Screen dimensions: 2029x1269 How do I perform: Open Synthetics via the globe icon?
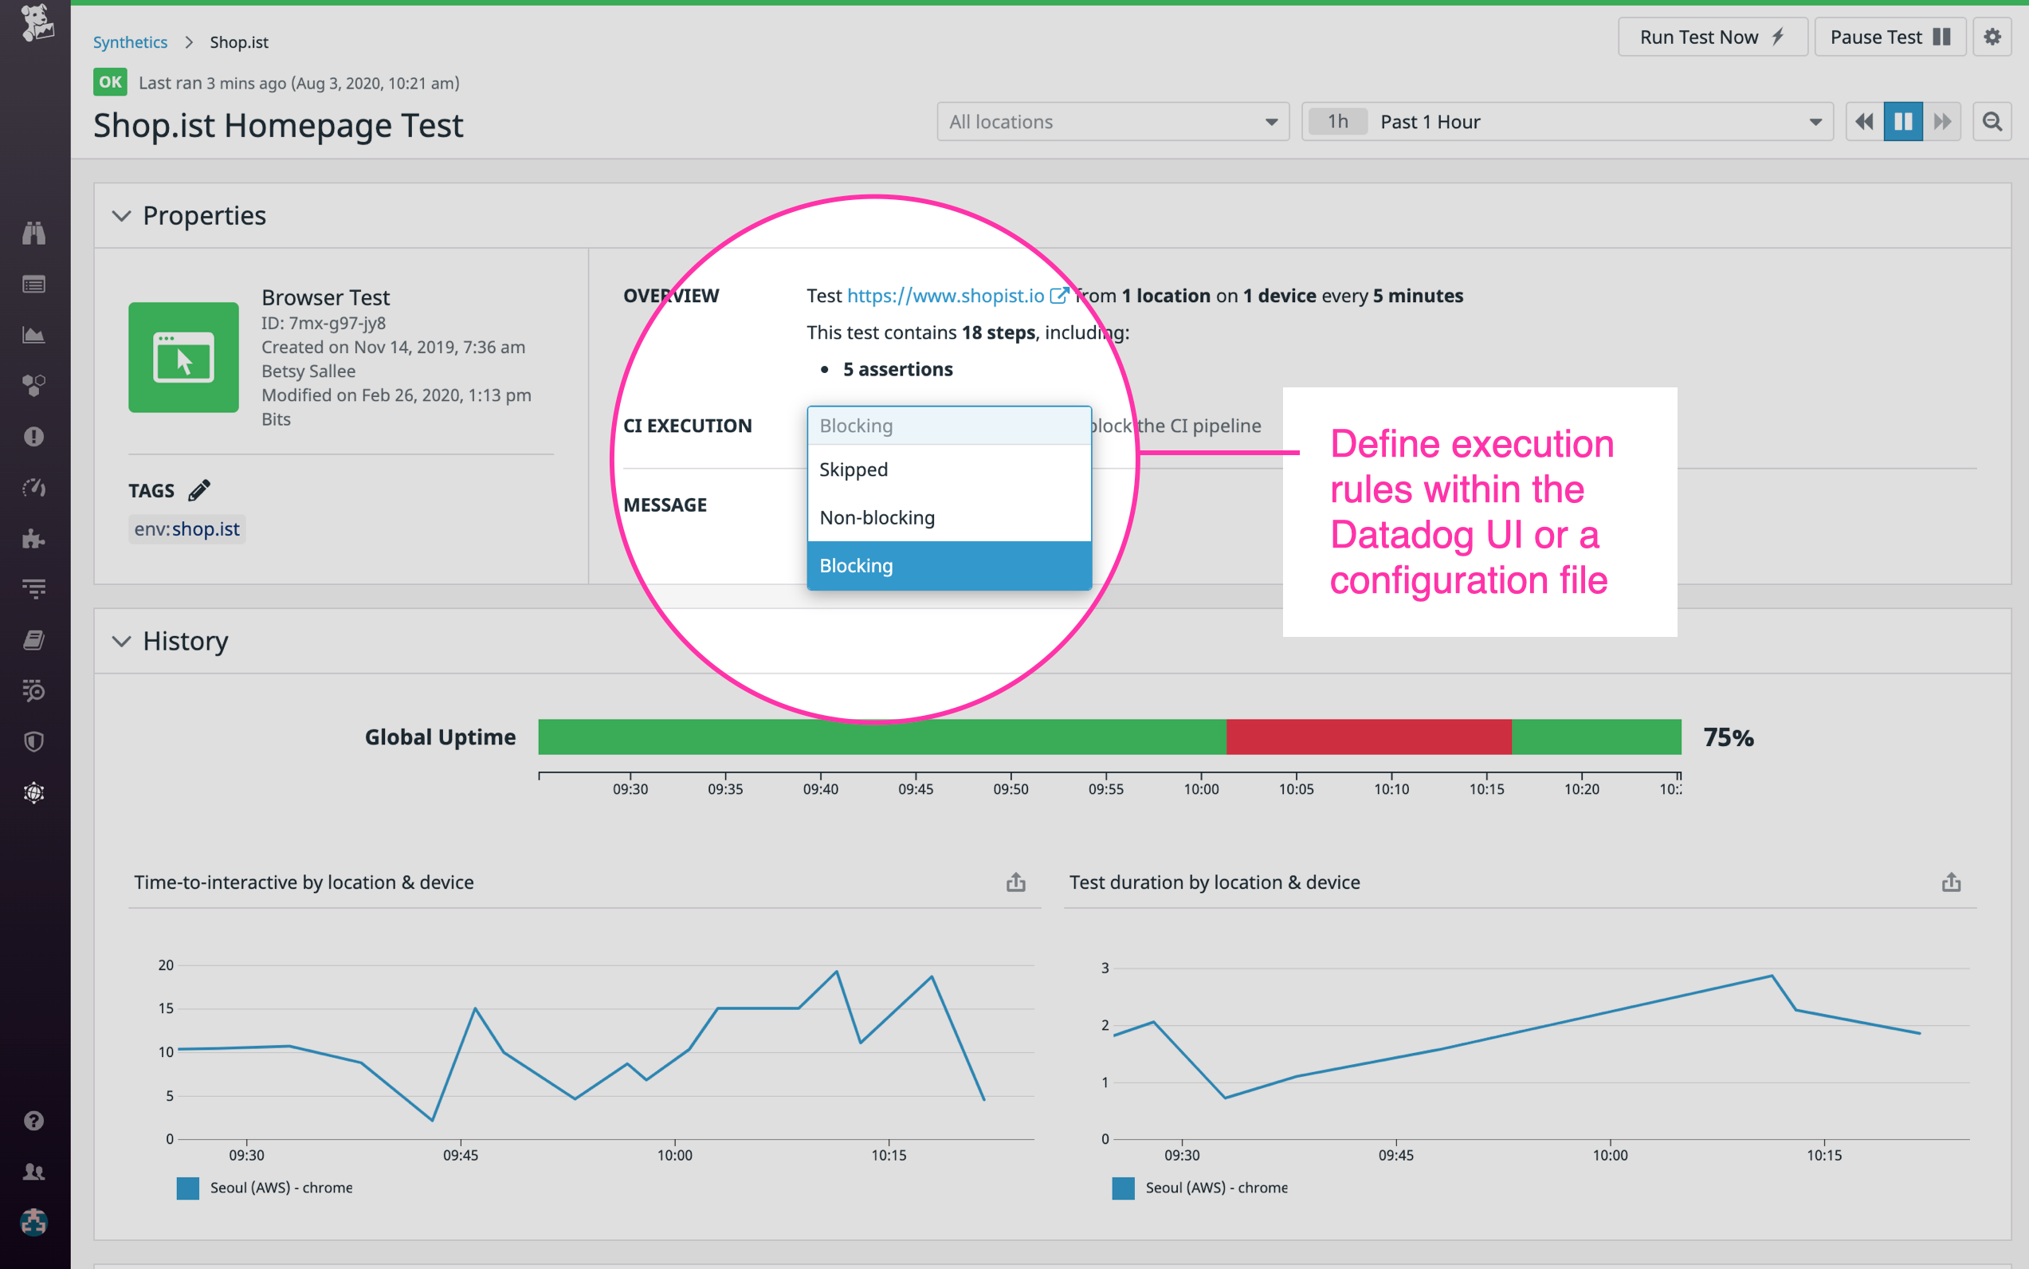coord(33,792)
